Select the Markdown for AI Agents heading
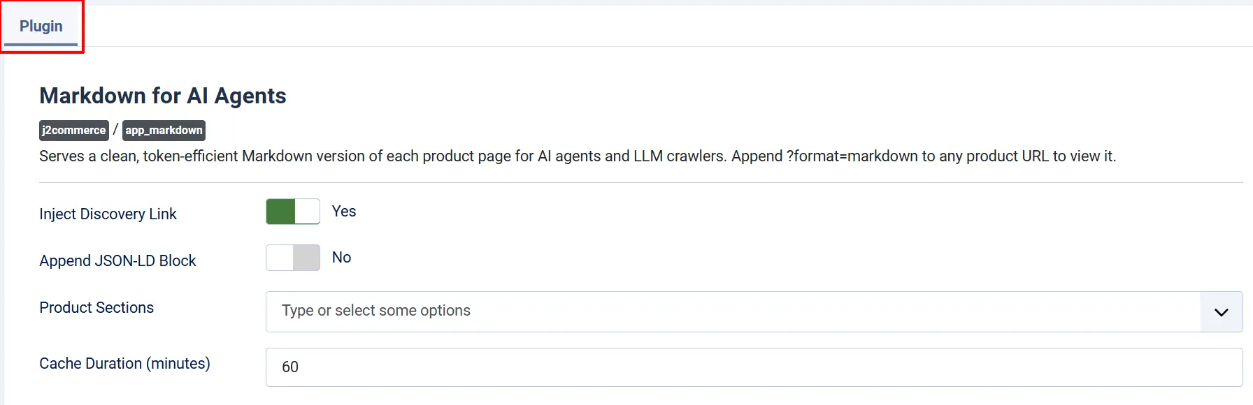The height and width of the screenshot is (405, 1253). tap(163, 96)
